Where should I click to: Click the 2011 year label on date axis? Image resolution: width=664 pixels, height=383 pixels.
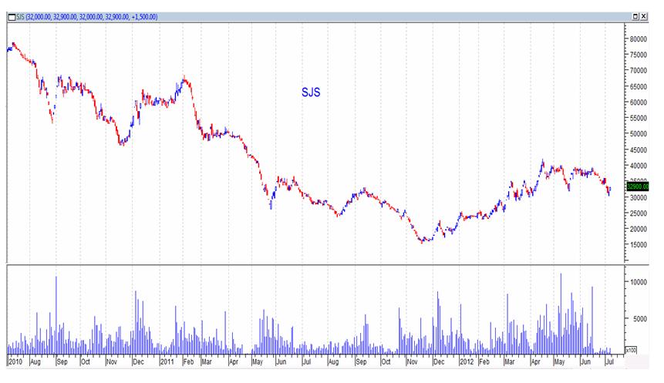[168, 361]
